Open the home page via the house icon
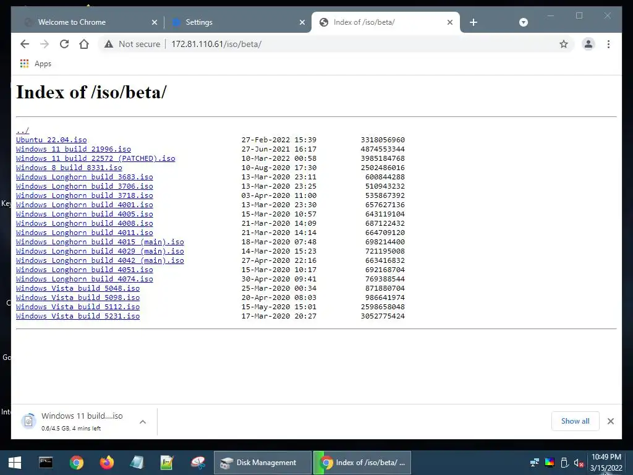This screenshot has width=633, height=475. coord(84,44)
